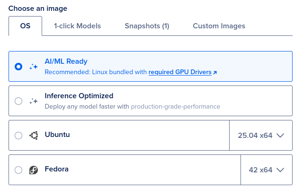
Task: Click the chevron next to 25.04 x64
Action: [280, 136]
